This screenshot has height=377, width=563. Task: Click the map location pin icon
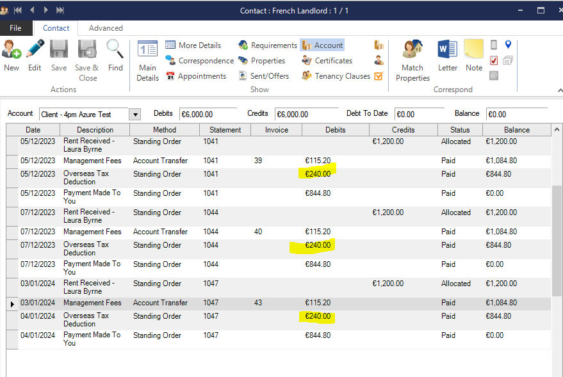(509, 45)
